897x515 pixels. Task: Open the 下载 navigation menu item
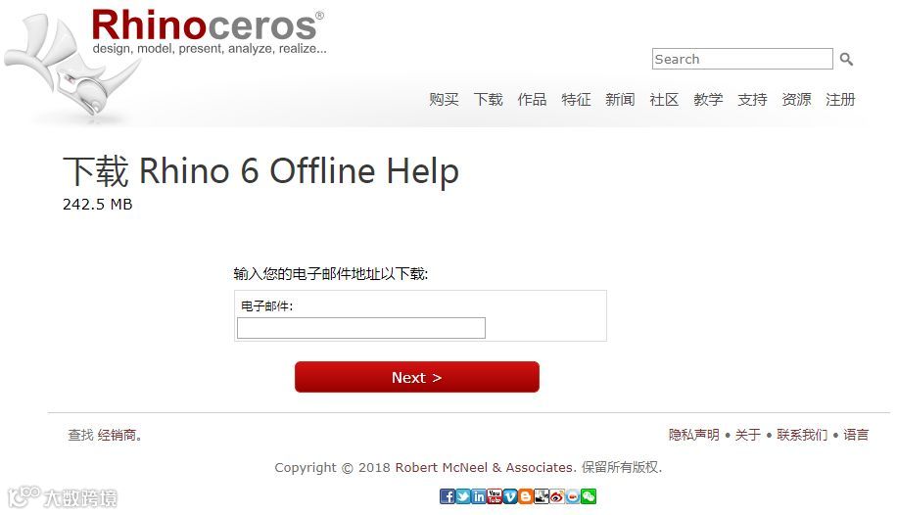pyautogui.click(x=488, y=100)
